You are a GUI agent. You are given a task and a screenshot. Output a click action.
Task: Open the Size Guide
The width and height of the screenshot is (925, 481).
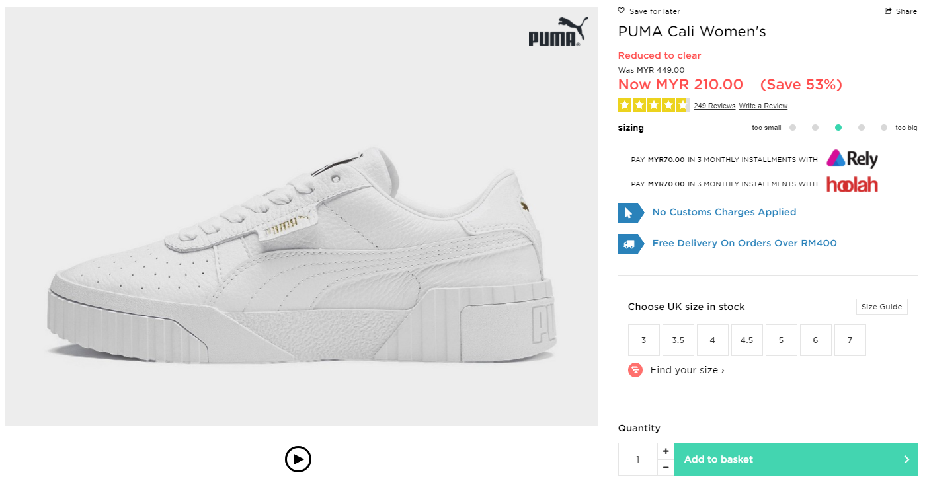pos(881,307)
